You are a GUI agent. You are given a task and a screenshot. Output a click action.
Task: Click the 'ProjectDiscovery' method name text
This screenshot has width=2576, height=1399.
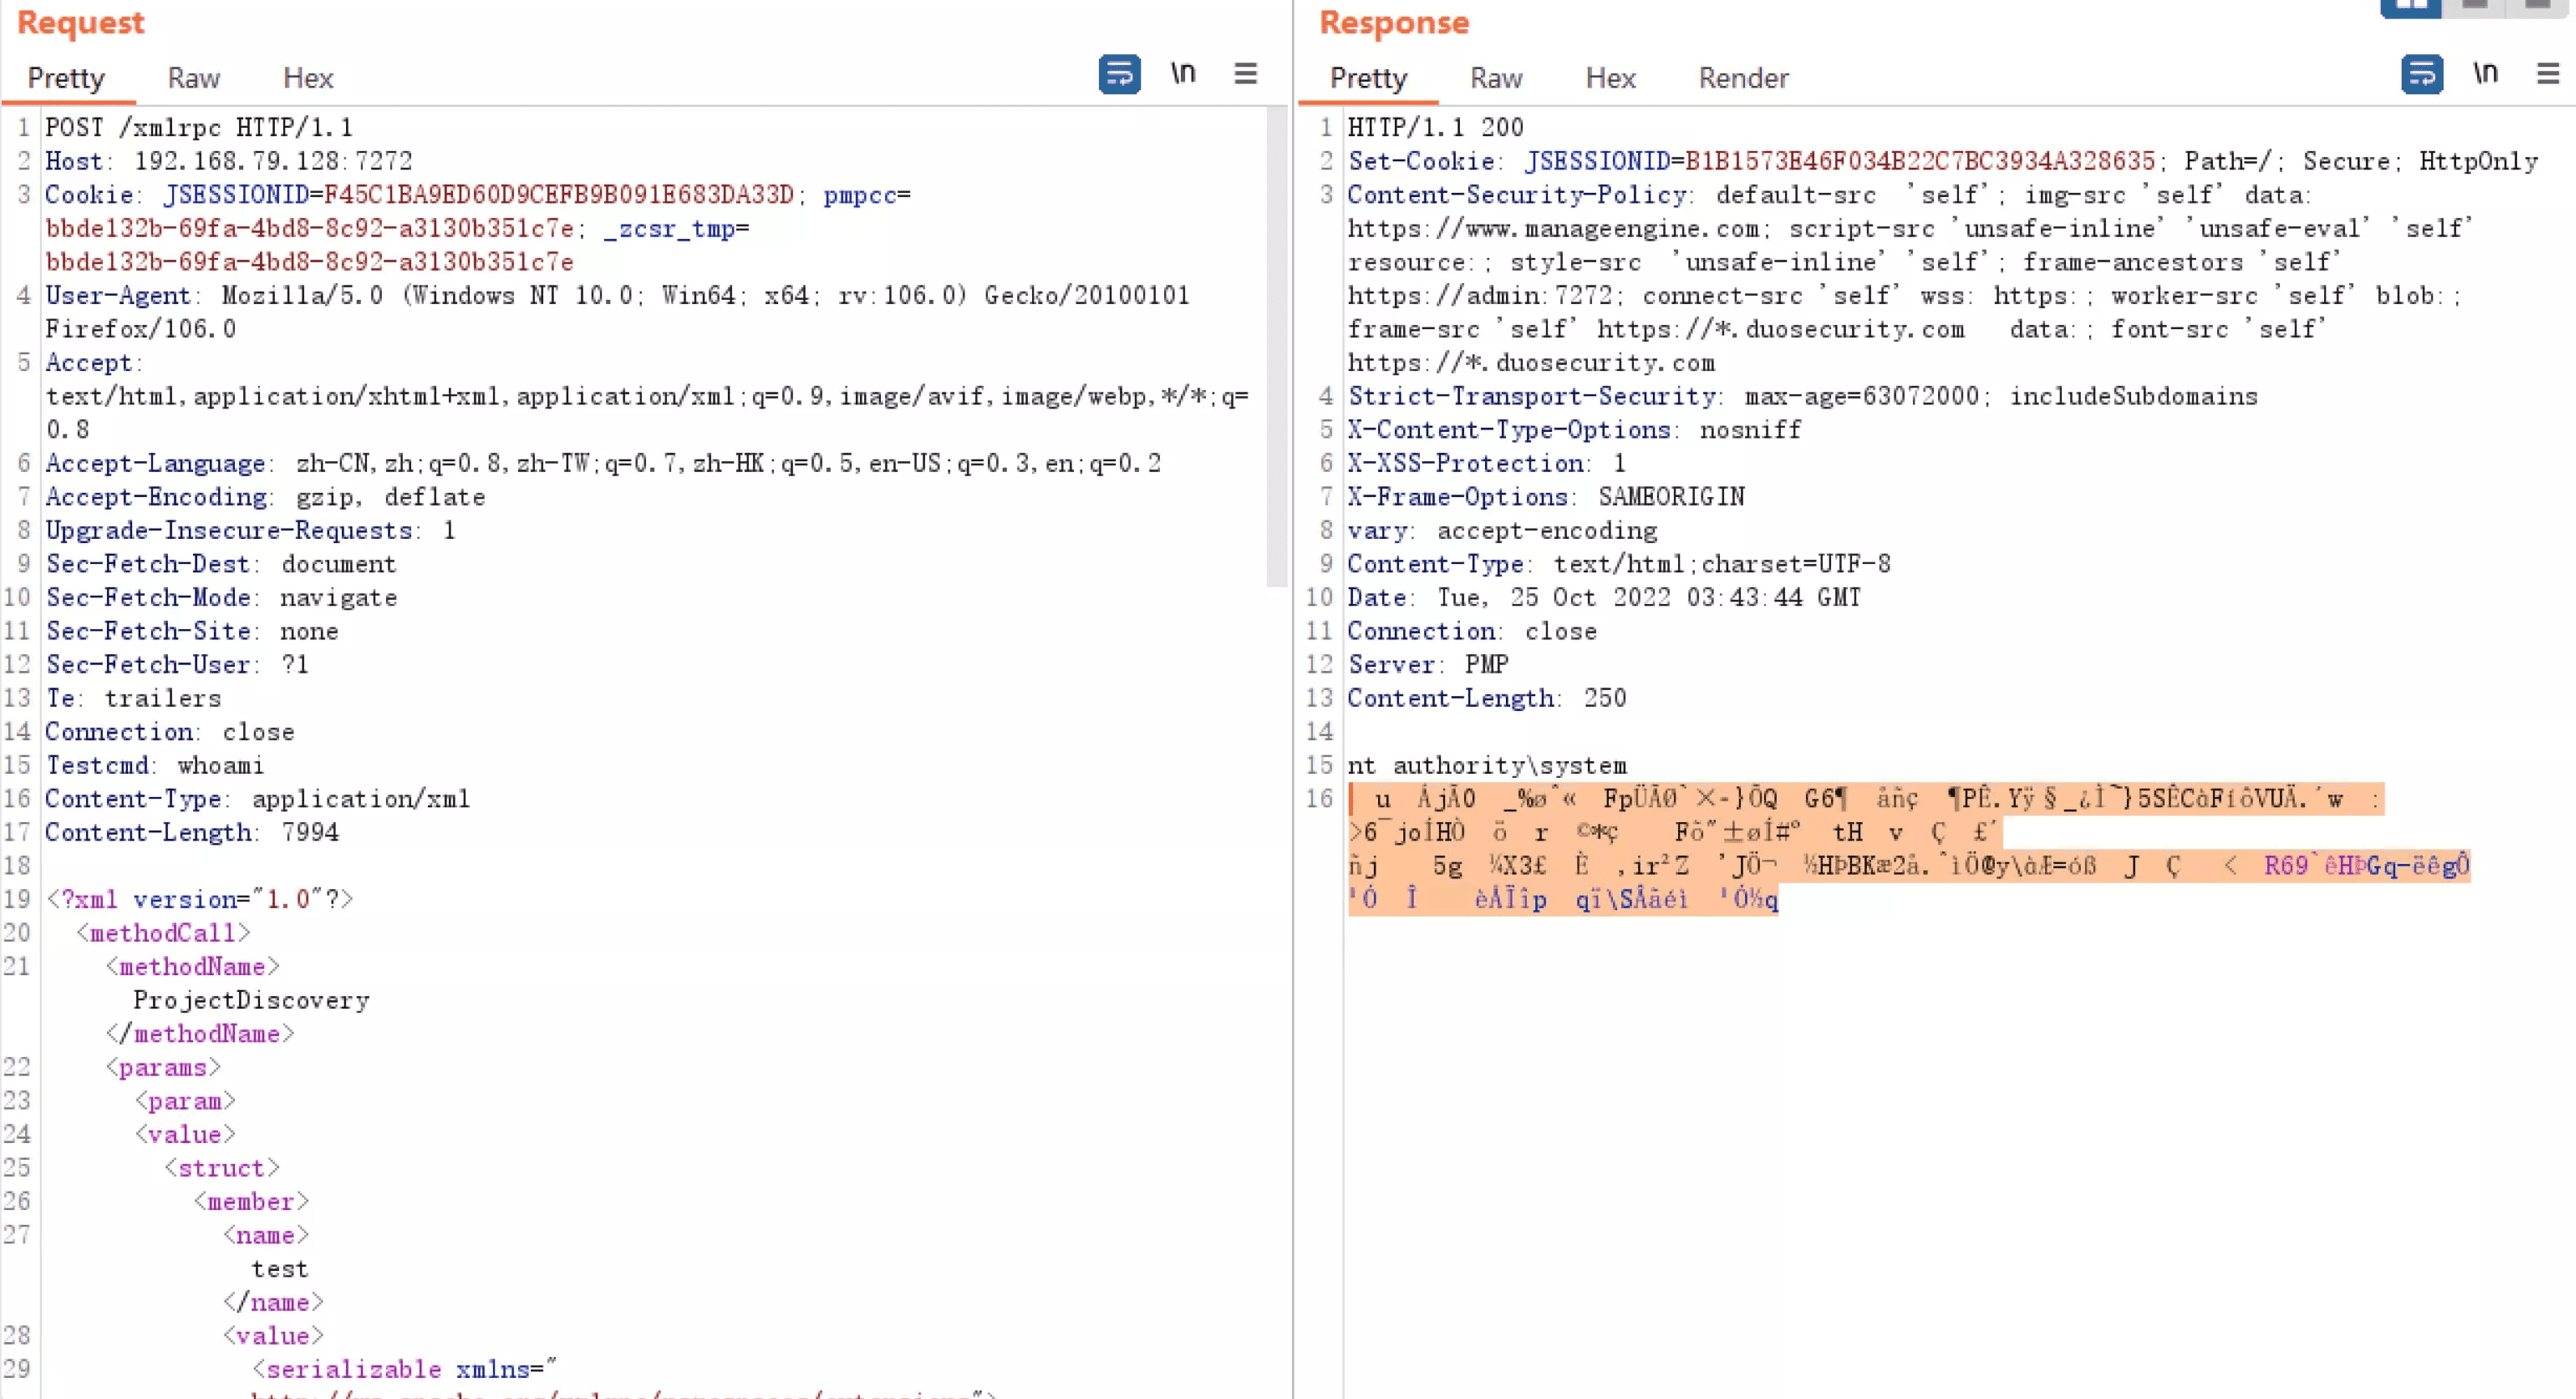click(x=251, y=1000)
